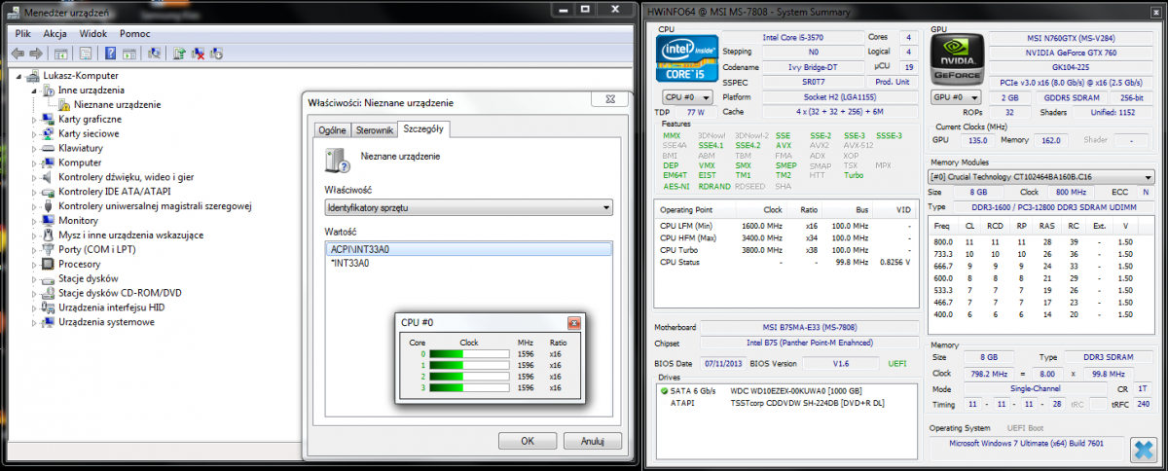Click the blue Help question mark toolbar icon
This screenshot has height=471, width=1168.
109,54
